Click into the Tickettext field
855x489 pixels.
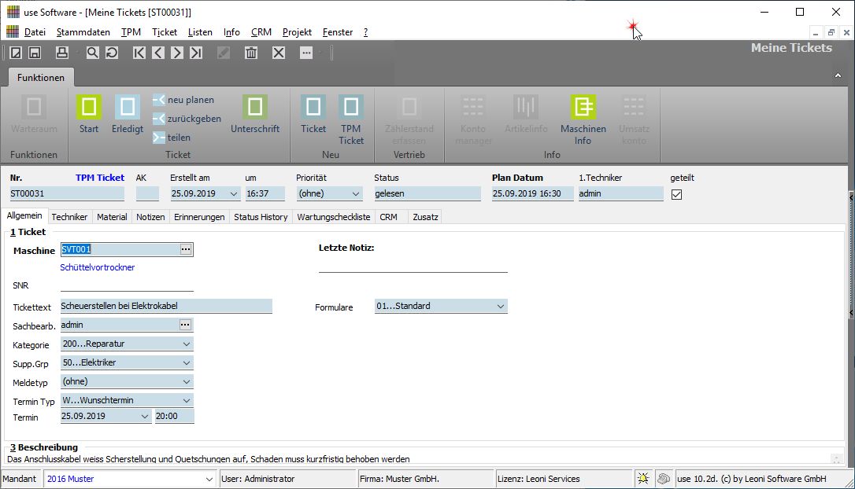166,306
